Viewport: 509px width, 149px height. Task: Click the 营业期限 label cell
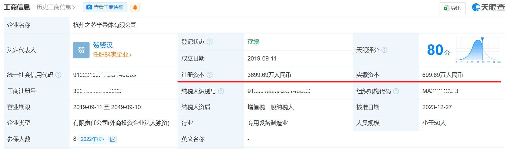(37, 107)
